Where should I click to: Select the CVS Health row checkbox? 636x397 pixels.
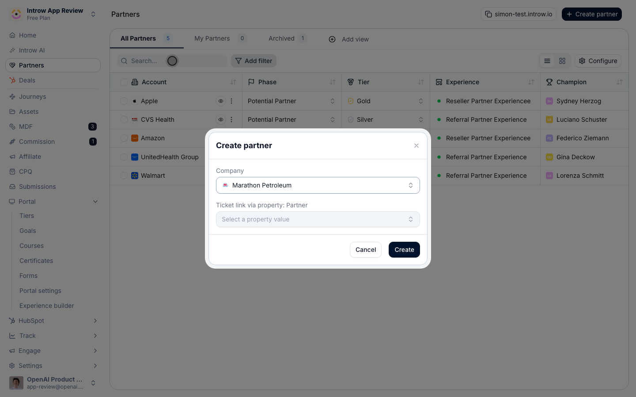(124, 120)
